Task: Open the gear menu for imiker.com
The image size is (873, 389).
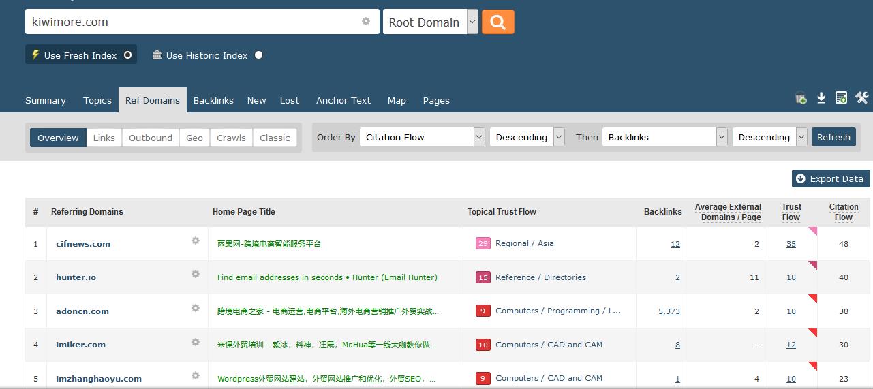Action: click(x=196, y=342)
